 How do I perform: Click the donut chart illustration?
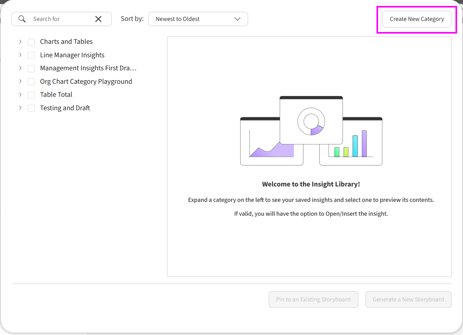[x=311, y=122]
